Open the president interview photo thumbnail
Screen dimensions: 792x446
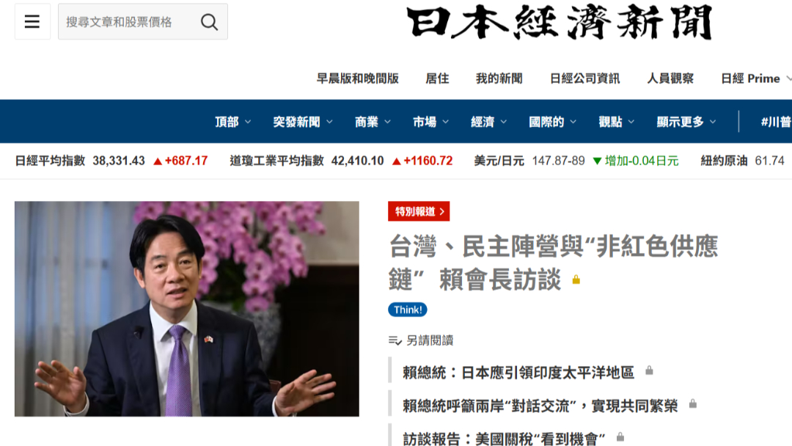(x=187, y=309)
